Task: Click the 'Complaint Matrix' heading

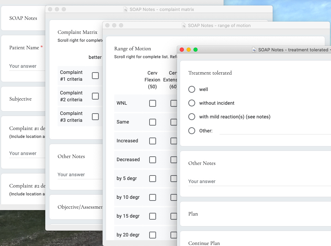Action: tap(78, 32)
